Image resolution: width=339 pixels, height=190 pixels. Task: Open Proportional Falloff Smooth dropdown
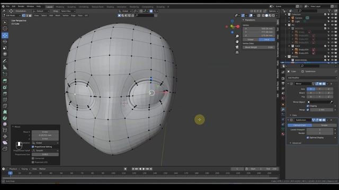coord(45,150)
